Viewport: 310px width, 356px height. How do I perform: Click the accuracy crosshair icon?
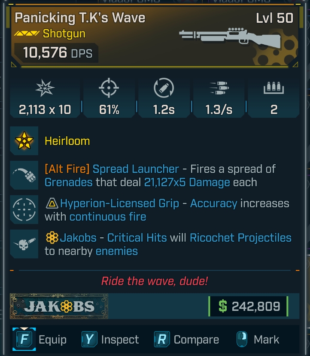(109, 89)
